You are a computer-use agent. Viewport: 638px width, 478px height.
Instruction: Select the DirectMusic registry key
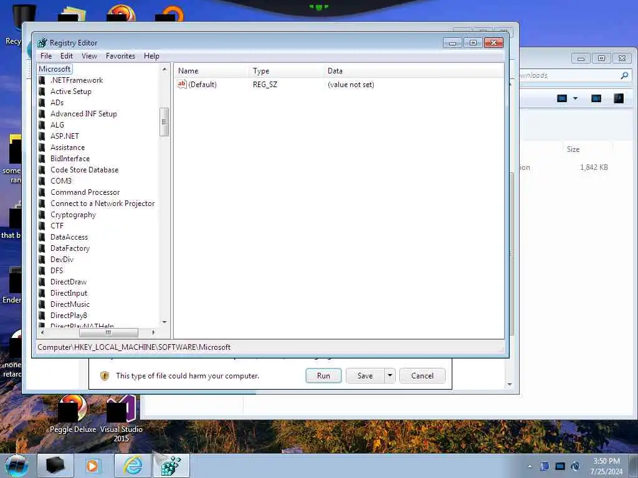click(x=70, y=304)
